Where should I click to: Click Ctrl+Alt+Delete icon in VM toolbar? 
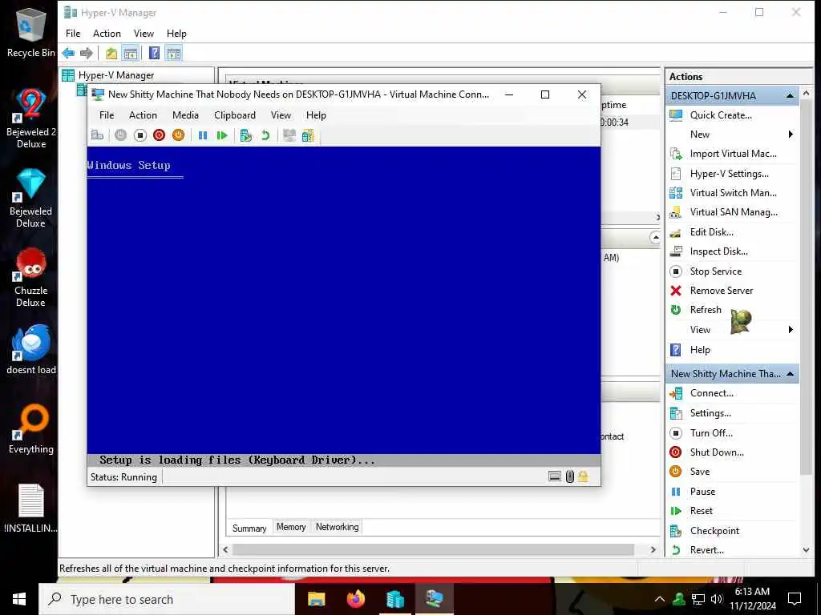click(x=97, y=135)
